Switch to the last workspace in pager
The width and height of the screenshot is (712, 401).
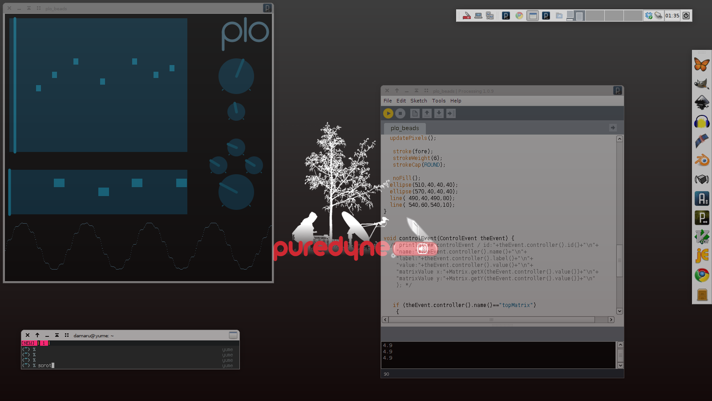pyautogui.click(x=633, y=16)
